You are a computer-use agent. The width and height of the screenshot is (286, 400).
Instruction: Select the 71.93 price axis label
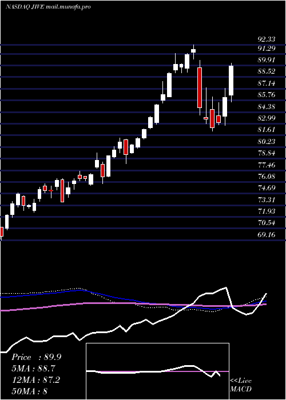click(267, 211)
